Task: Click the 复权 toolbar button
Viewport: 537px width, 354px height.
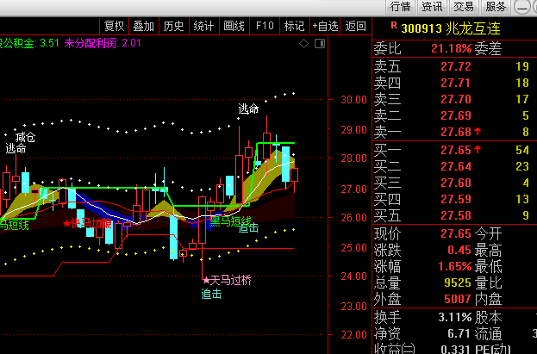Action: pyautogui.click(x=114, y=26)
